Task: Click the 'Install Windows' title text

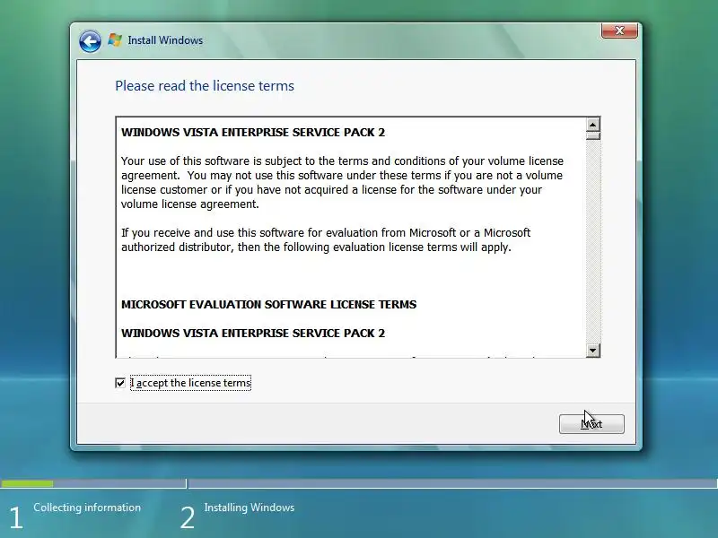Action: [165, 40]
